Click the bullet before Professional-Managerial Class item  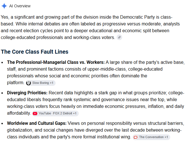point(2,62)
